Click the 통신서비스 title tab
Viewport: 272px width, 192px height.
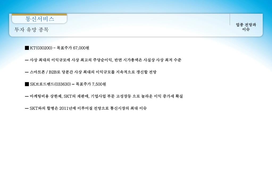(40, 19)
